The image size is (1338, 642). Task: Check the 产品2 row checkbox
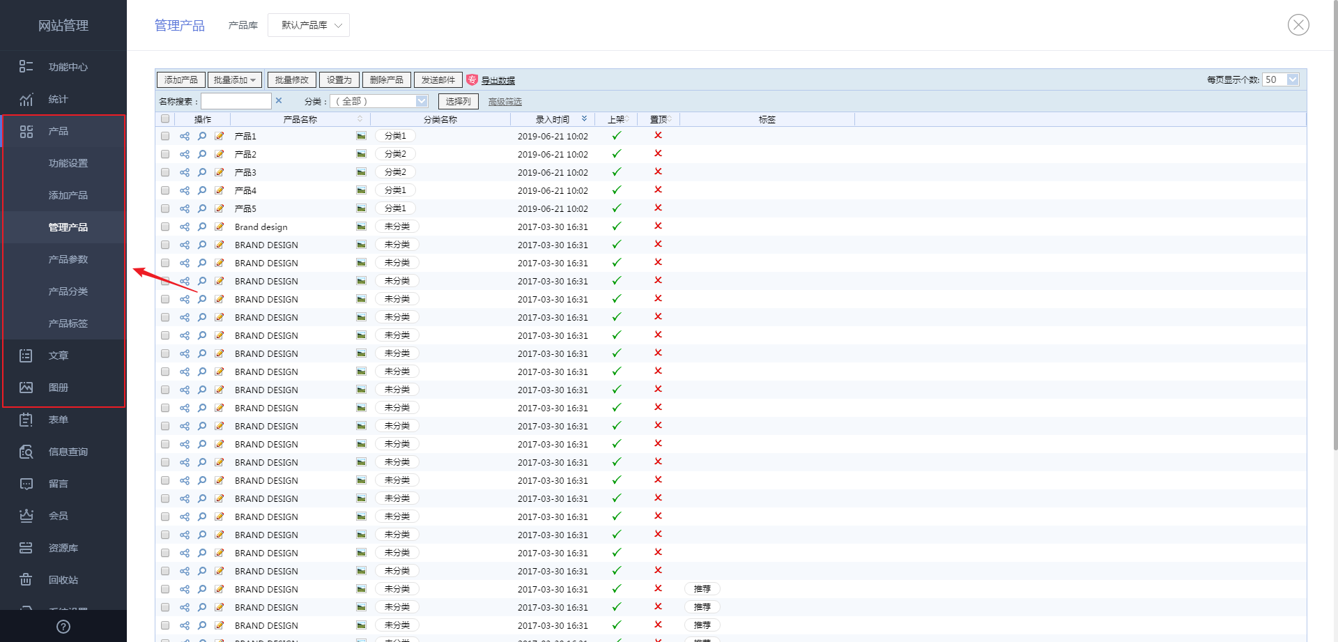(165, 154)
